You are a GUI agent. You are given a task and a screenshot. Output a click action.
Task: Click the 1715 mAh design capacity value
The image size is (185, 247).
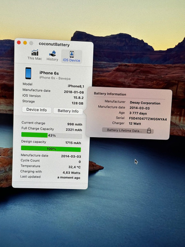[x=73, y=143]
